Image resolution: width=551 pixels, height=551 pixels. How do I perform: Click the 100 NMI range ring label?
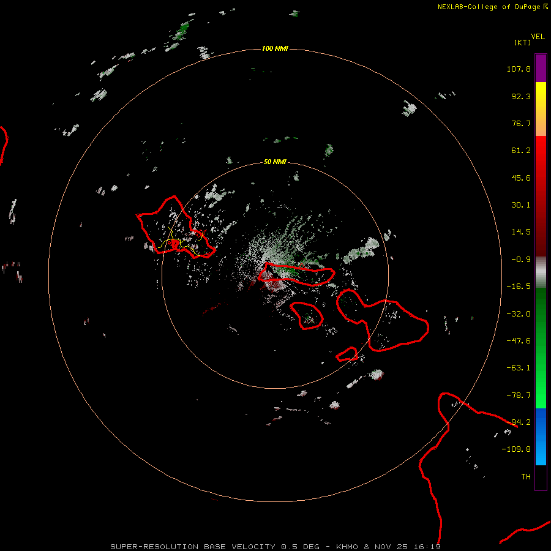pos(275,48)
